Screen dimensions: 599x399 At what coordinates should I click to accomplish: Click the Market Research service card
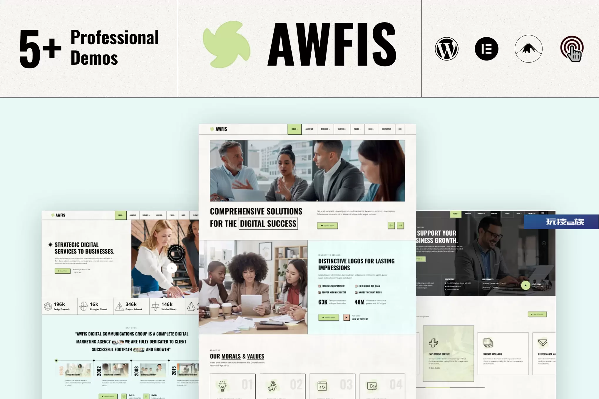[x=503, y=354]
